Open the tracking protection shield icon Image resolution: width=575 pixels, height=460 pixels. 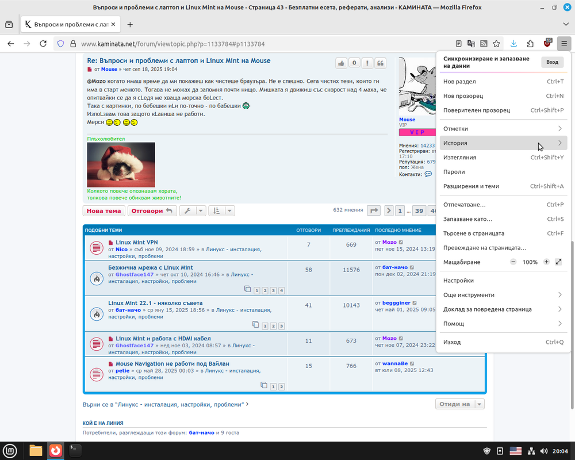tap(61, 44)
